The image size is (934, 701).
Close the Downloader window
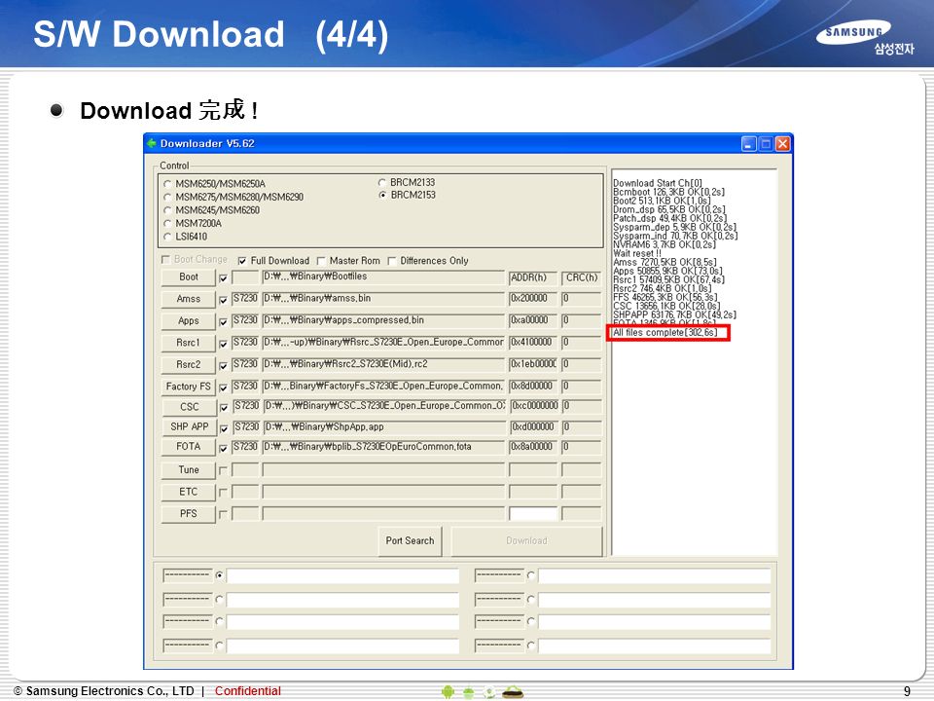coord(782,144)
